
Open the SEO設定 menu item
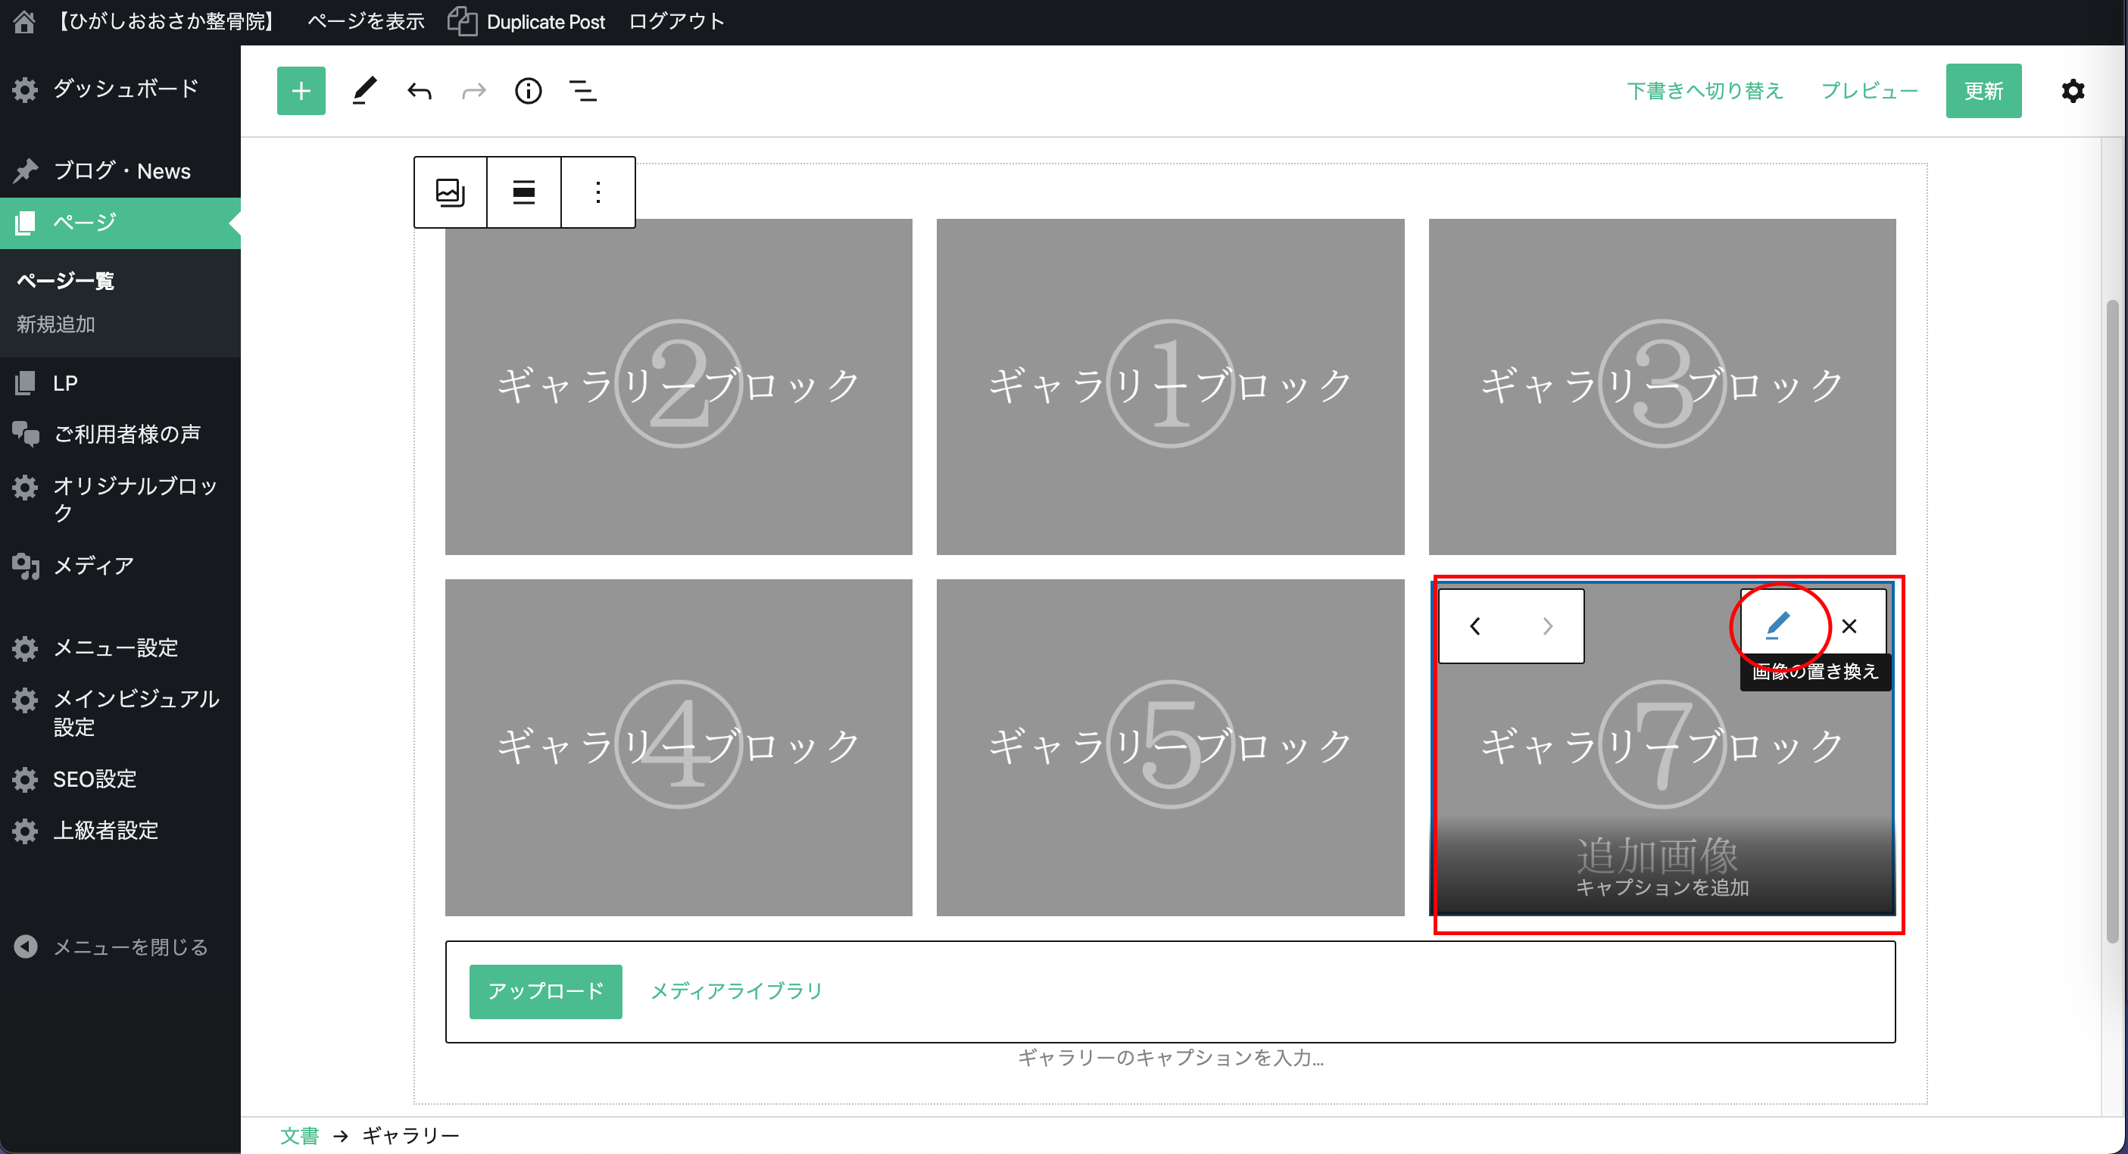point(94,779)
